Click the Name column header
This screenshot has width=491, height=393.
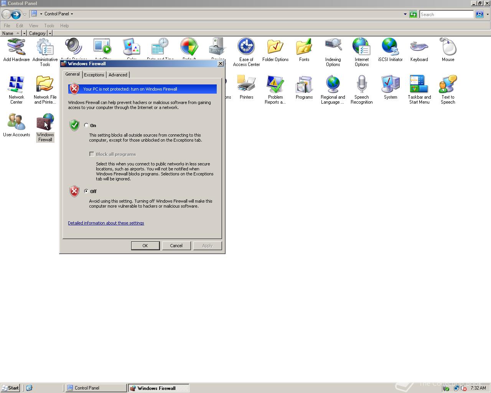click(x=10, y=33)
